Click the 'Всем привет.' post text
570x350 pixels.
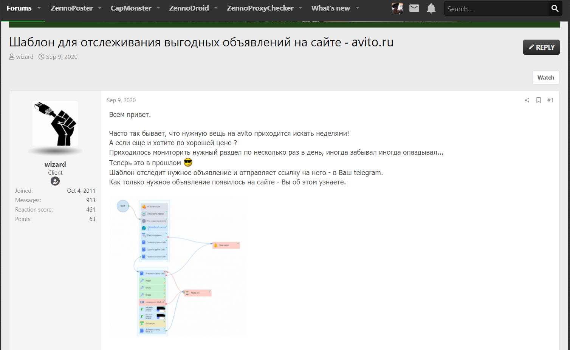(x=130, y=115)
